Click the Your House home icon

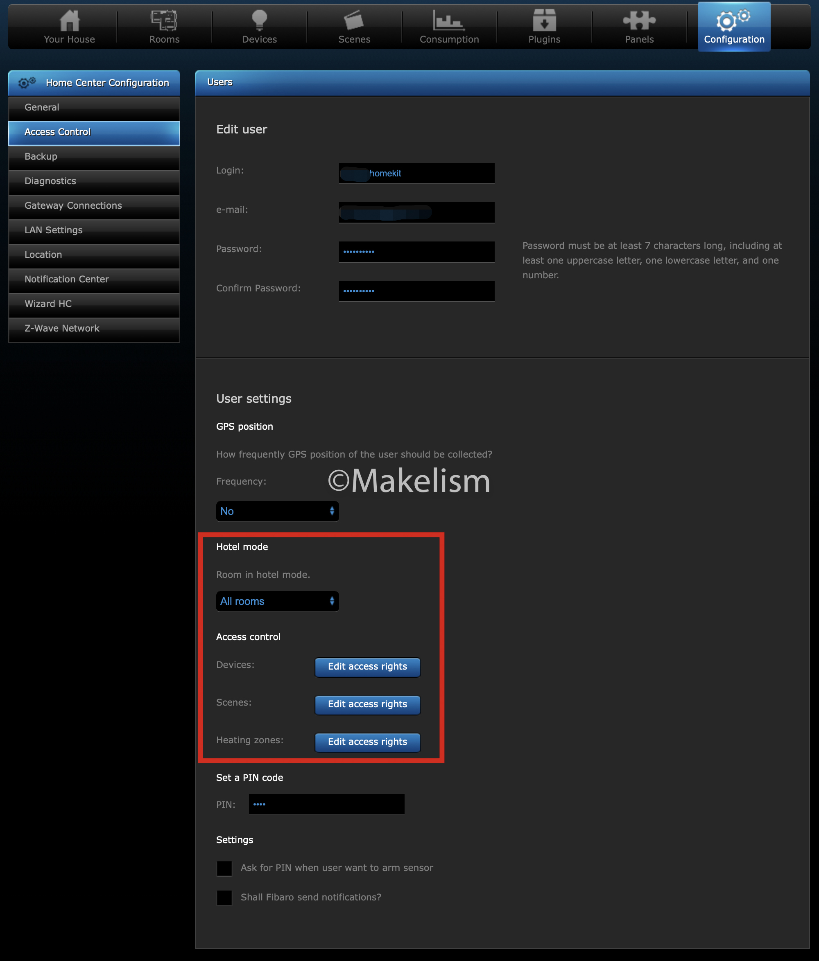coord(70,20)
